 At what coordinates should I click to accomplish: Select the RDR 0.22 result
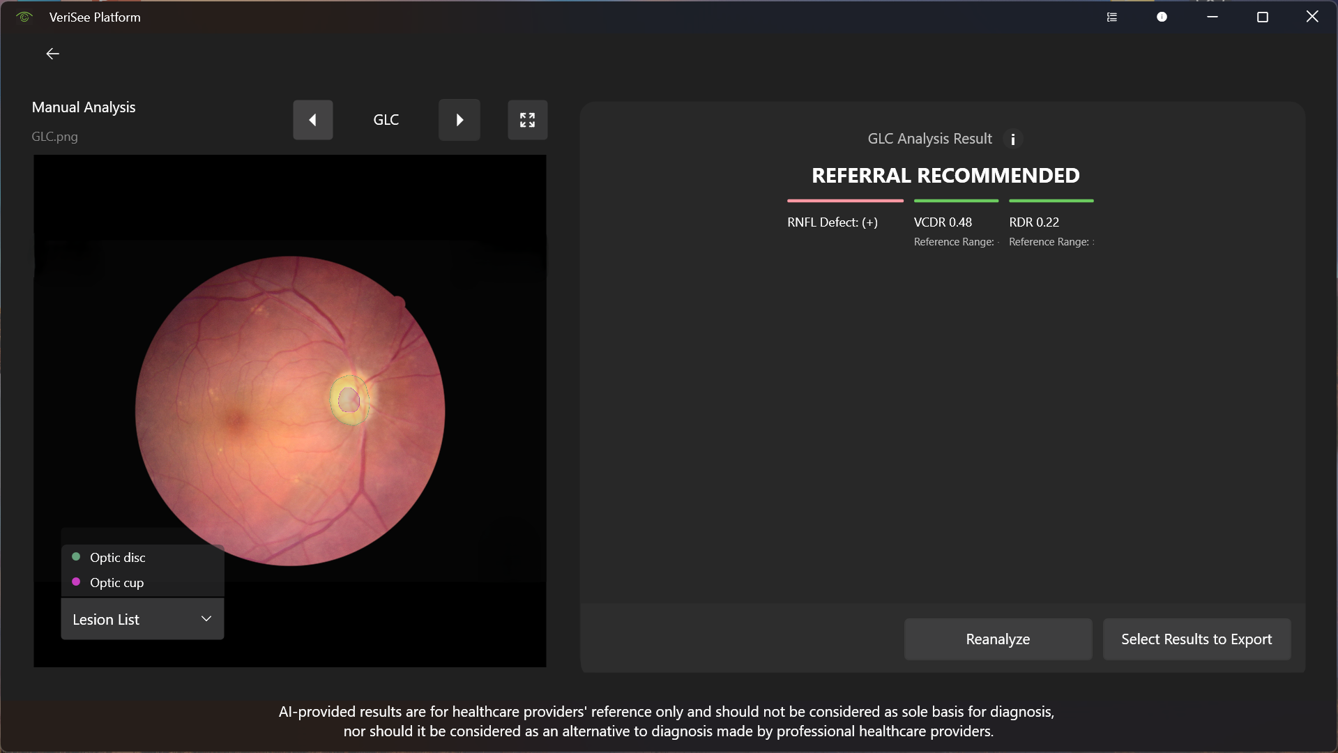(x=1034, y=222)
